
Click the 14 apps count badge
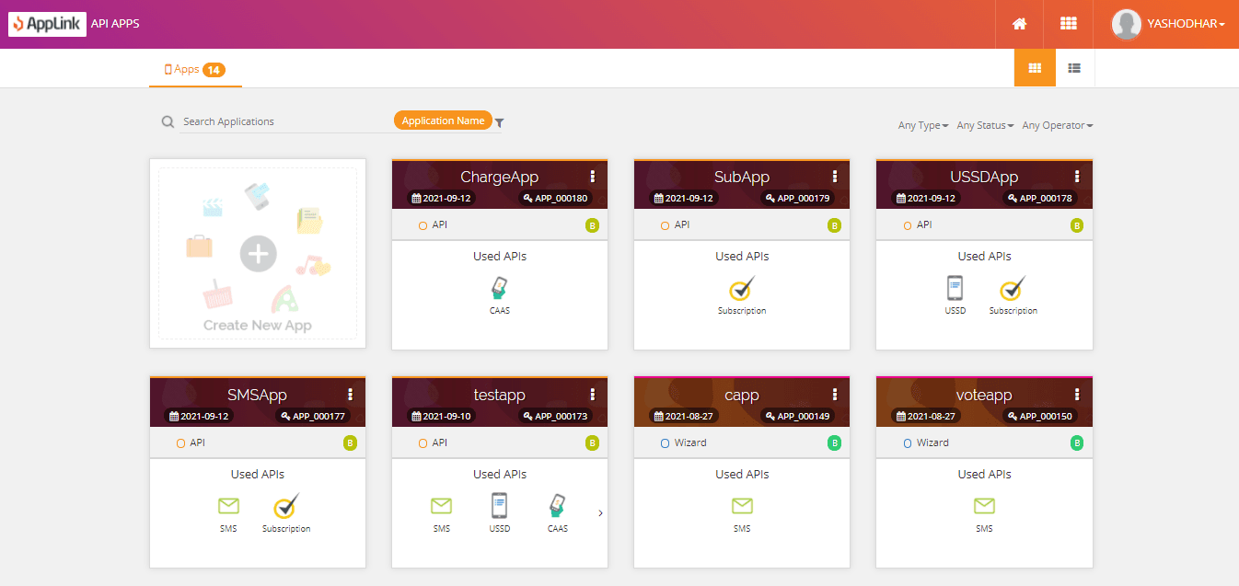214,70
